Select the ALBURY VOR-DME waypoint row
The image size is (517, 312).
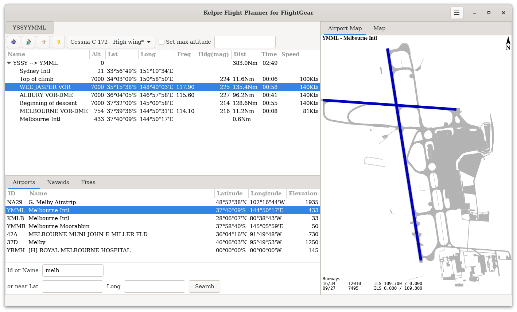point(163,95)
